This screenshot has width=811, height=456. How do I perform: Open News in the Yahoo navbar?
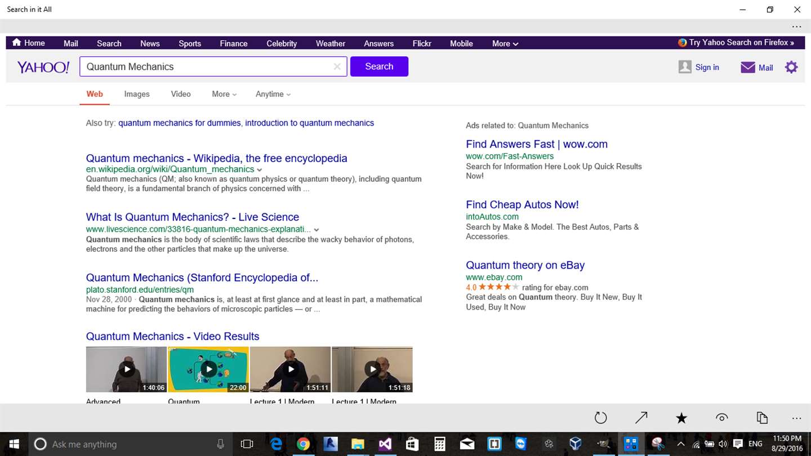150,43
